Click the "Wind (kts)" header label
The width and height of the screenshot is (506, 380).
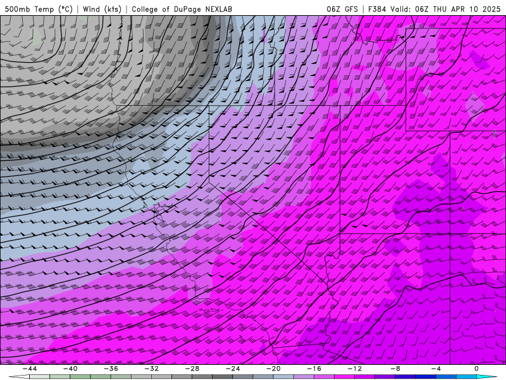102,9
